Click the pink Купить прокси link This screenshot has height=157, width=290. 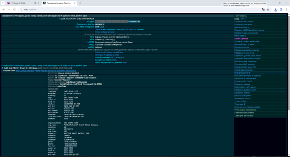tap(241, 39)
